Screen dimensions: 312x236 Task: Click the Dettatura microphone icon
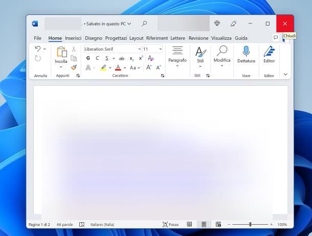tap(246, 51)
